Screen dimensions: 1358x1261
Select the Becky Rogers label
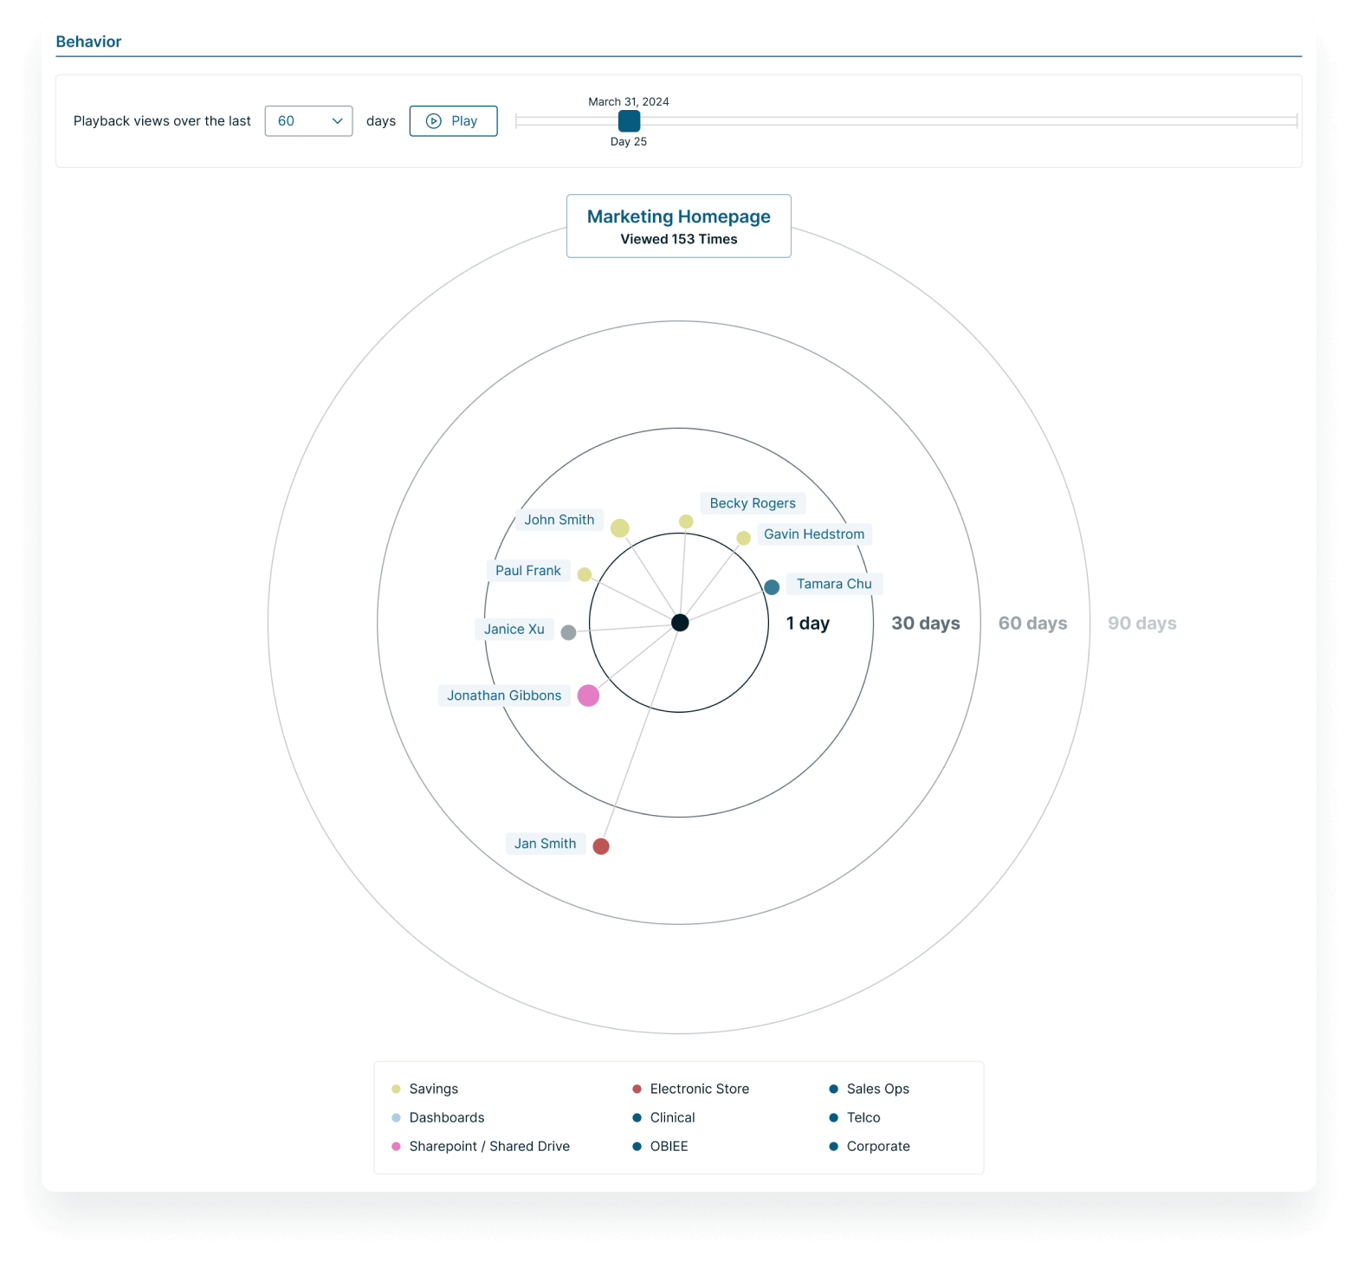tap(753, 503)
